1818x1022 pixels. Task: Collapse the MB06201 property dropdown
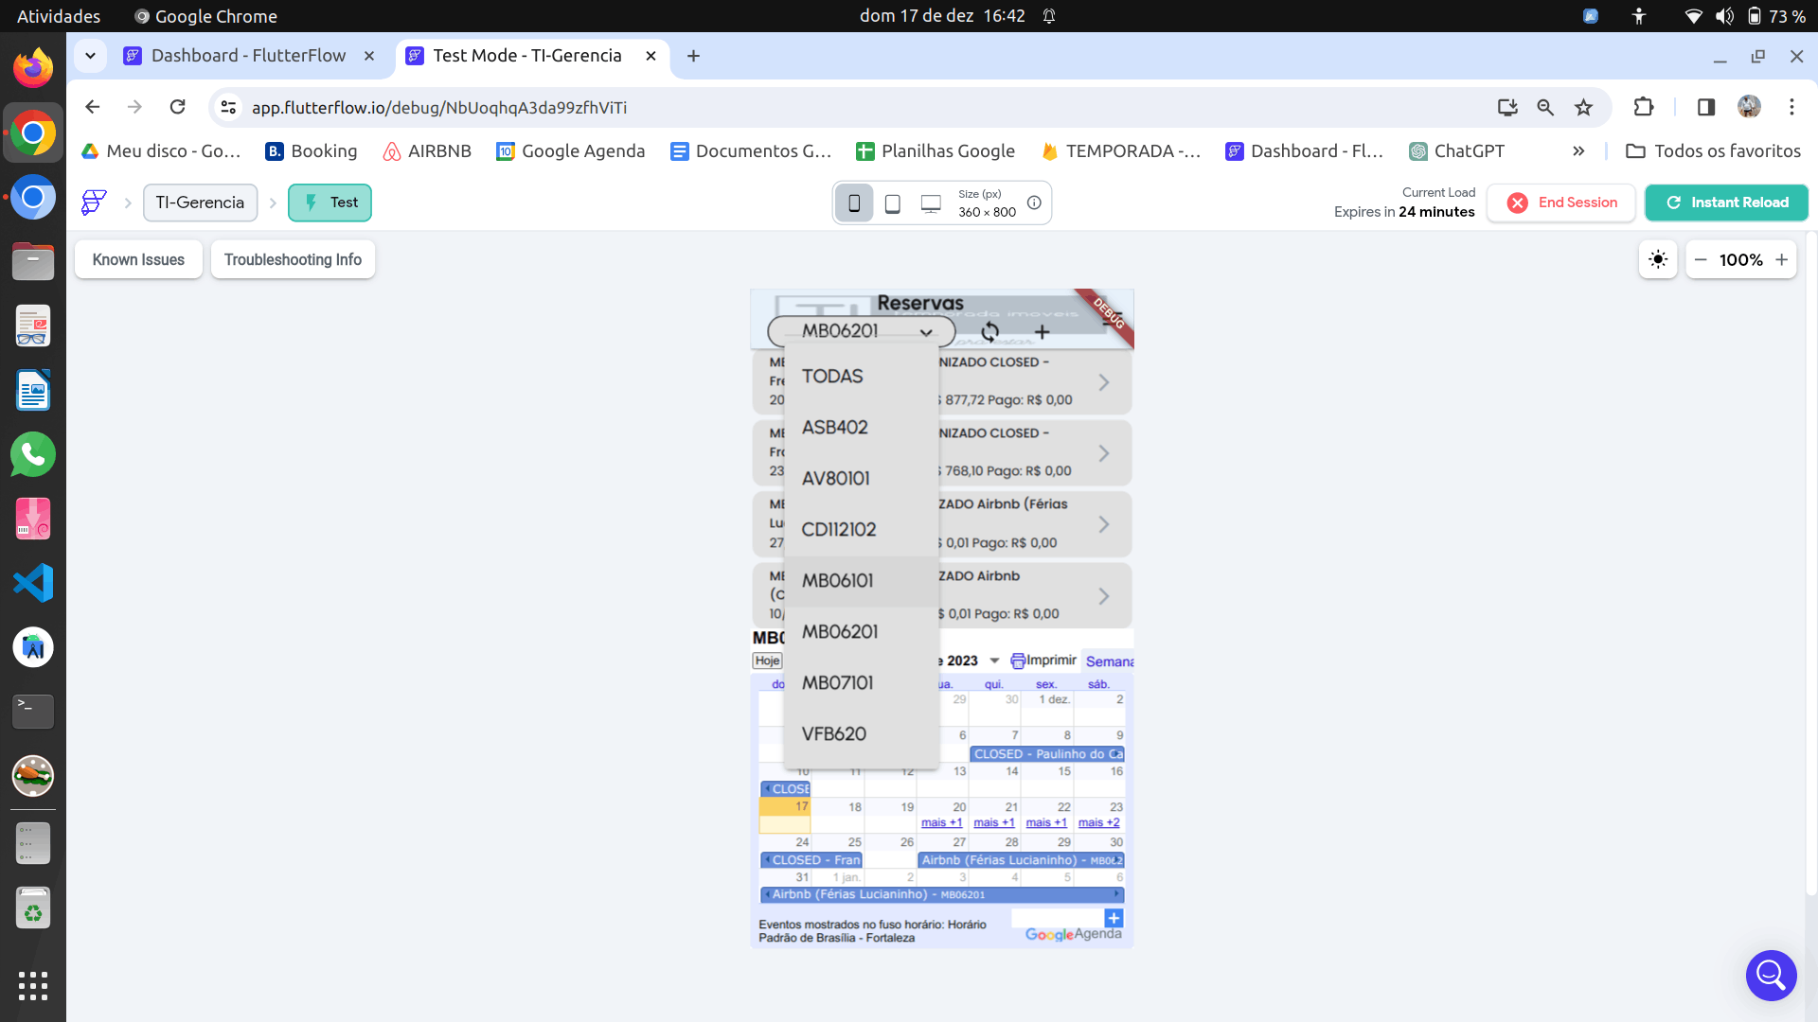tap(925, 332)
